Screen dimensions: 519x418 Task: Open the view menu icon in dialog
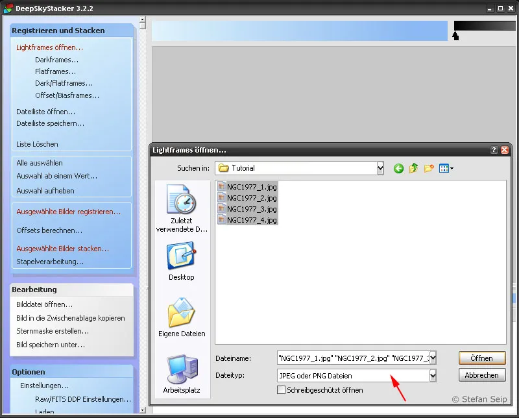(x=446, y=168)
